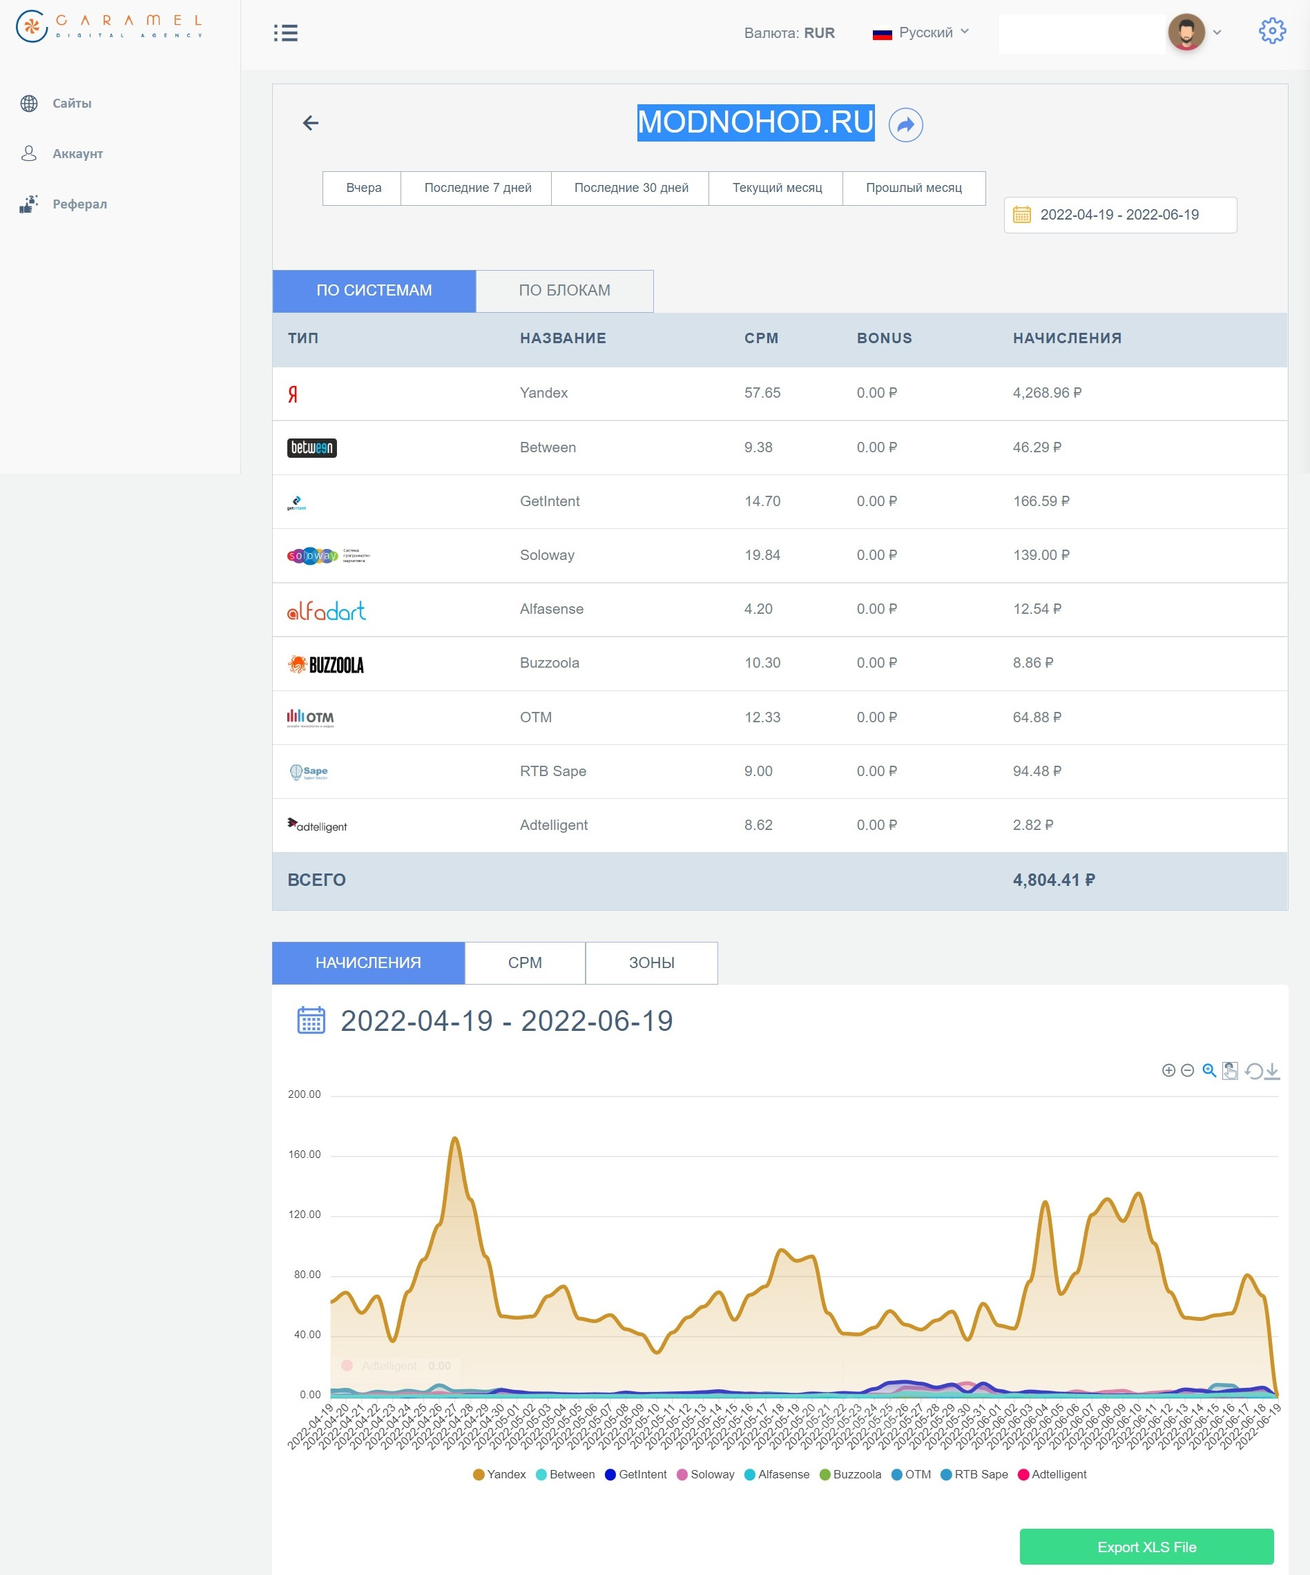Click the НАЗВАНИЕ column header
Image resolution: width=1310 pixels, height=1575 pixels.
pyautogui.click(x=563, y=338)
